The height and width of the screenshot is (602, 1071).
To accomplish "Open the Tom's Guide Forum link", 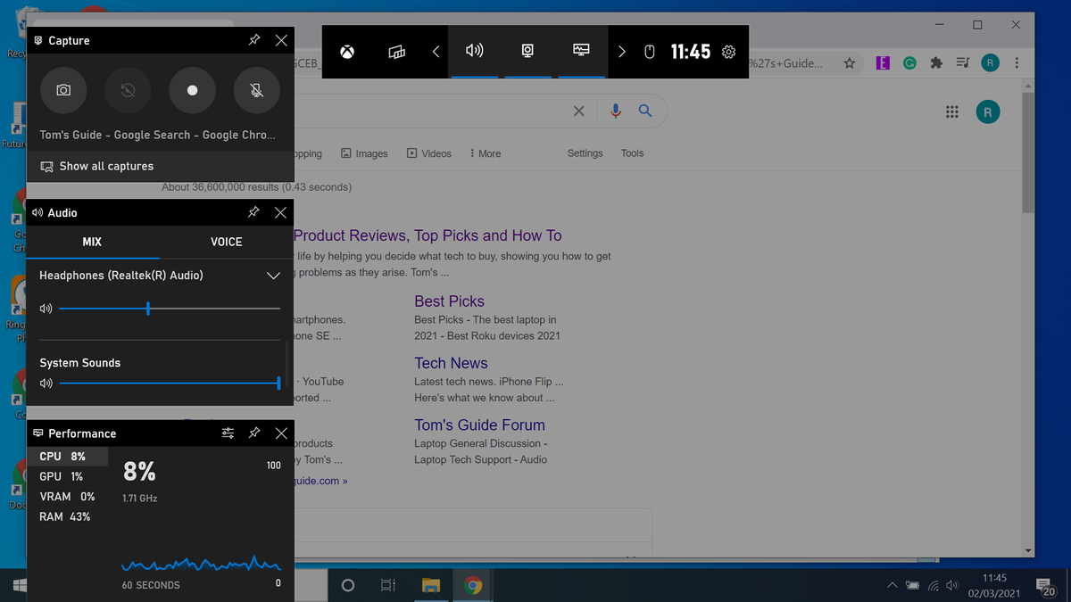I will click(479, 425).
